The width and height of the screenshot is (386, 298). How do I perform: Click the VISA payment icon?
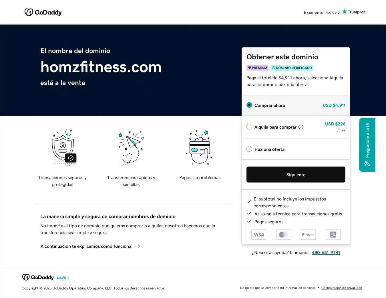259,235
